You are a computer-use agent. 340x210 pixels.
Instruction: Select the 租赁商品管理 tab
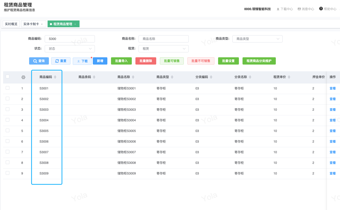(x=63, y=24)
